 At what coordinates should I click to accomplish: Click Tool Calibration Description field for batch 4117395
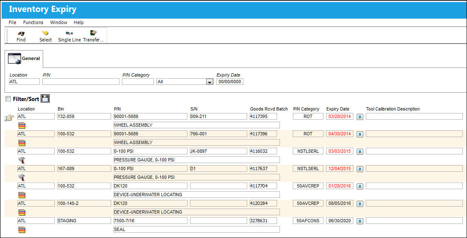point(414,116)
